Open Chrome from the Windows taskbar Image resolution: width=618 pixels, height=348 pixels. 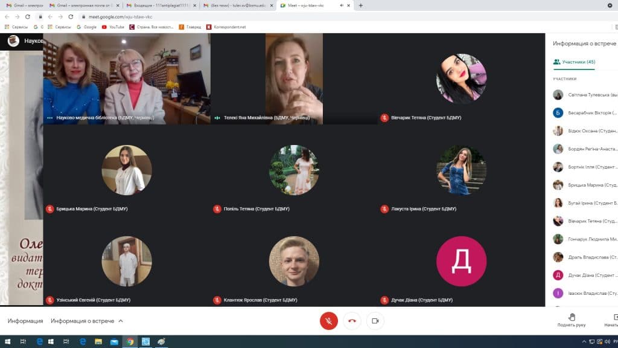pos(129,341)
